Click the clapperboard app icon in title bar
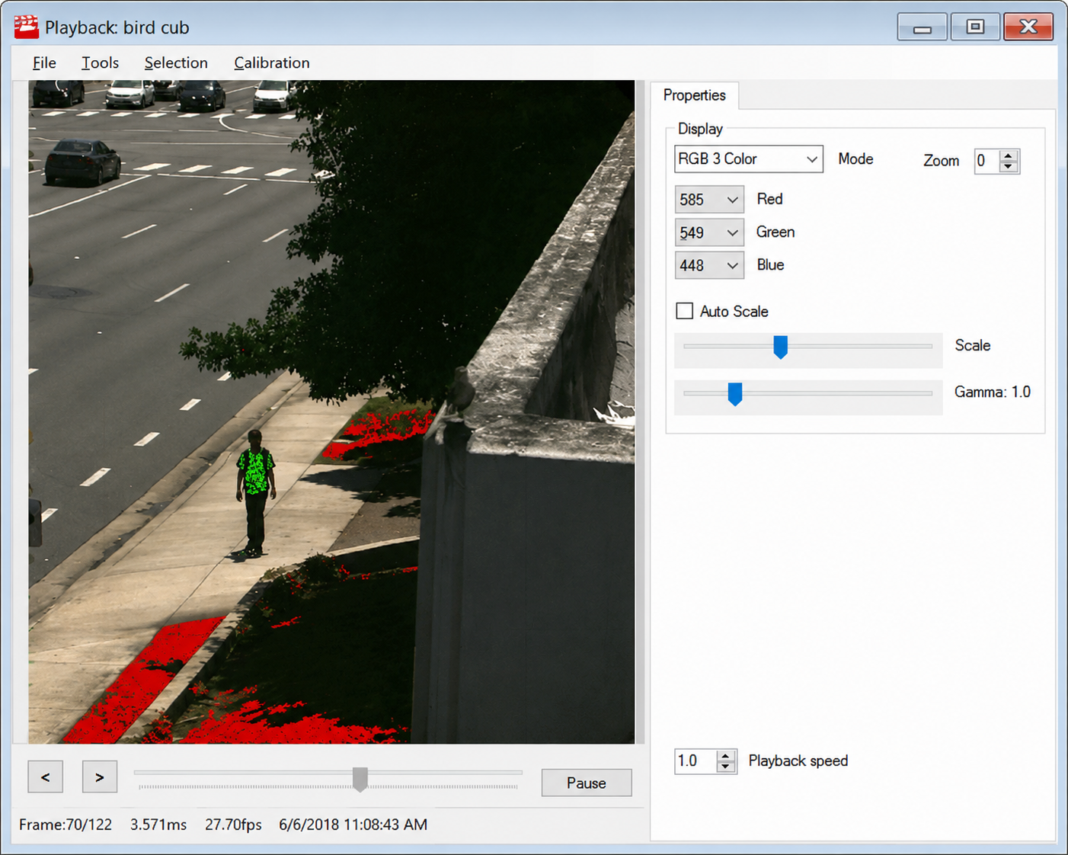 (x=27, y=27)
